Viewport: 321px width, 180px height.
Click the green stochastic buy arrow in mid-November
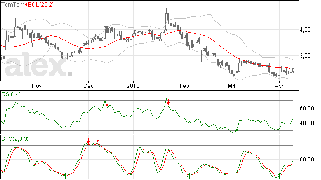point(65,176)
